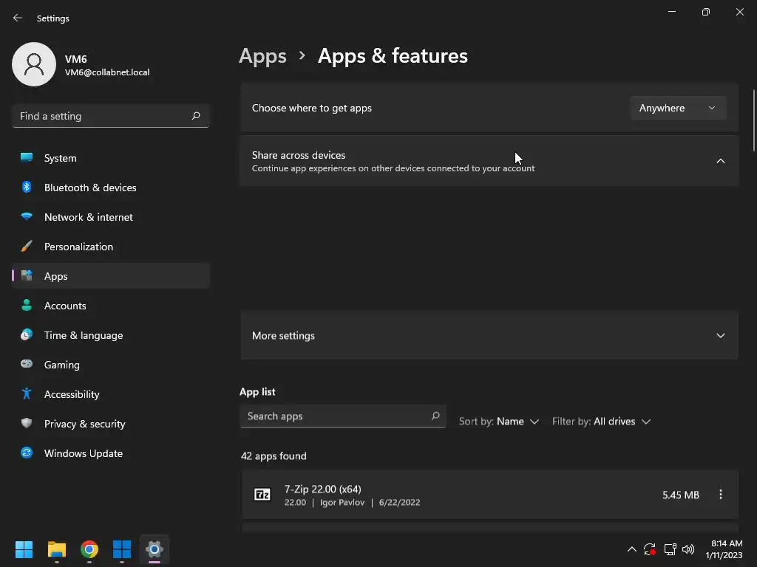This screenshot has width=757, height=567.
Task: Click the Apps breadcrumb link
Action: (x=262, y=56)
